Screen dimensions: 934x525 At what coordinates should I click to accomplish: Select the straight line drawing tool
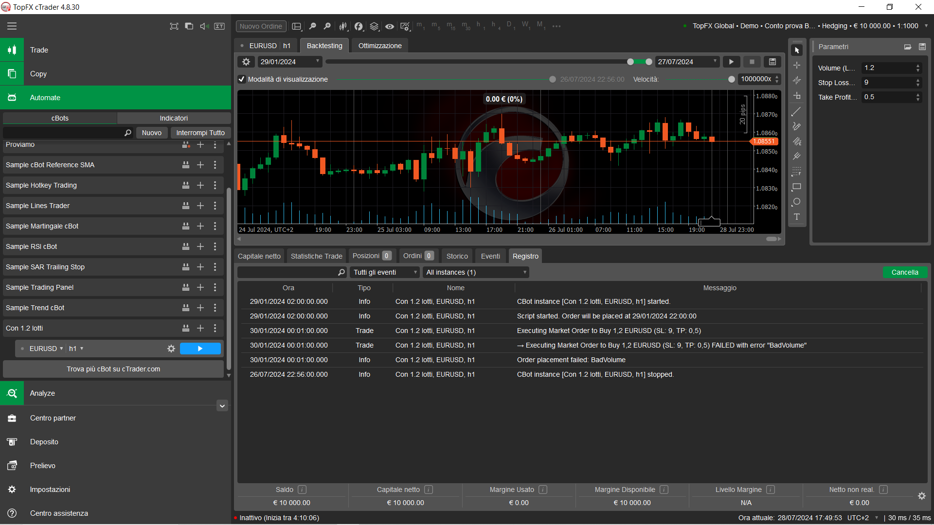click(797, 112)
